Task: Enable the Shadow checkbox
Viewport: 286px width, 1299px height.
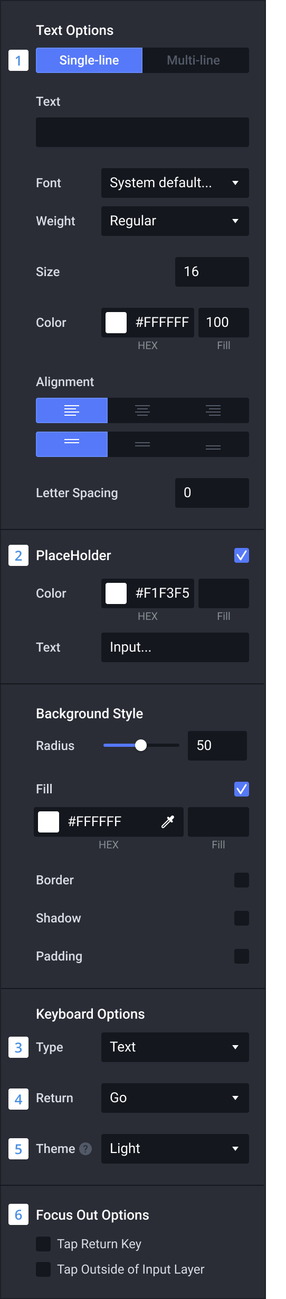Action: pyautogui.click(x=242, y=918)
